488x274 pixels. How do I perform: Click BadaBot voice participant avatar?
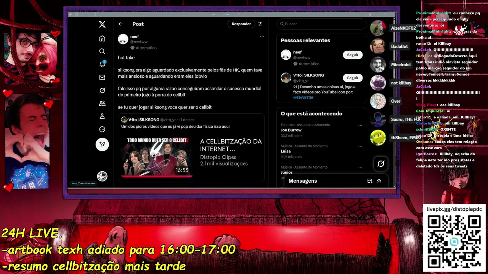pos(378,46)
